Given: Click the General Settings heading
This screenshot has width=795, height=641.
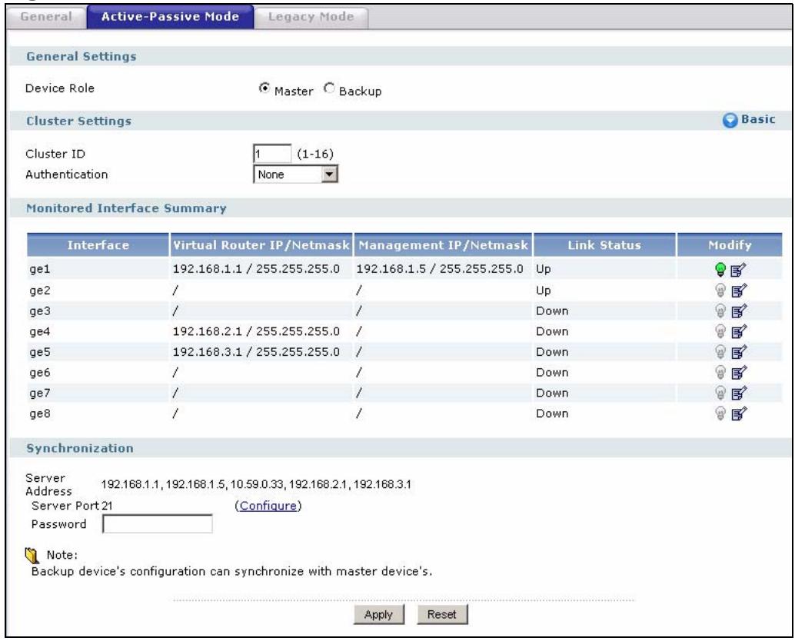Looking at the screenshot, I should [x=81, y=56].
